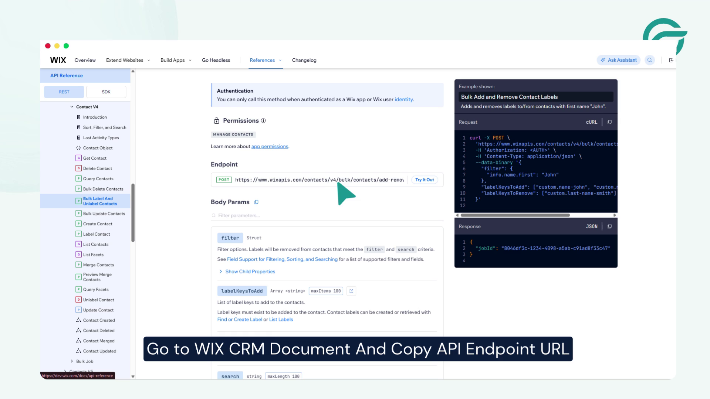
Task: Click Ask Assistant button
Action: tap(619, 60)
